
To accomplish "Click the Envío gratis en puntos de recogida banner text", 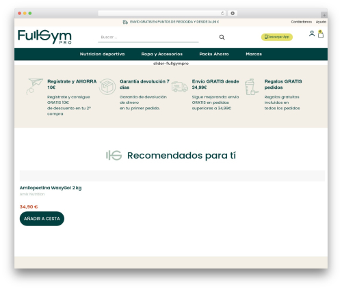I will [174, 22].
